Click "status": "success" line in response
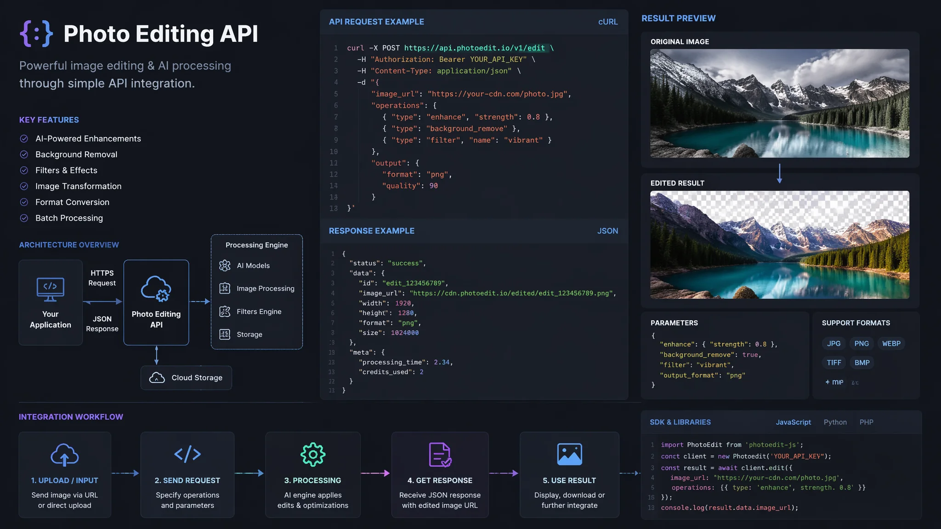 point(388,263)
